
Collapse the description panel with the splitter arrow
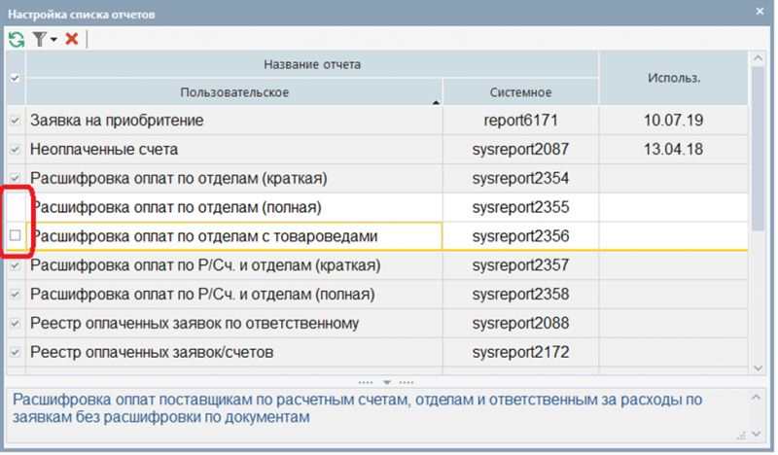point(386,382)
